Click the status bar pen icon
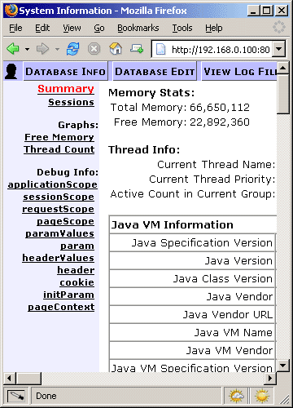This screenshot has width=293, height=408. click(16, 396)
